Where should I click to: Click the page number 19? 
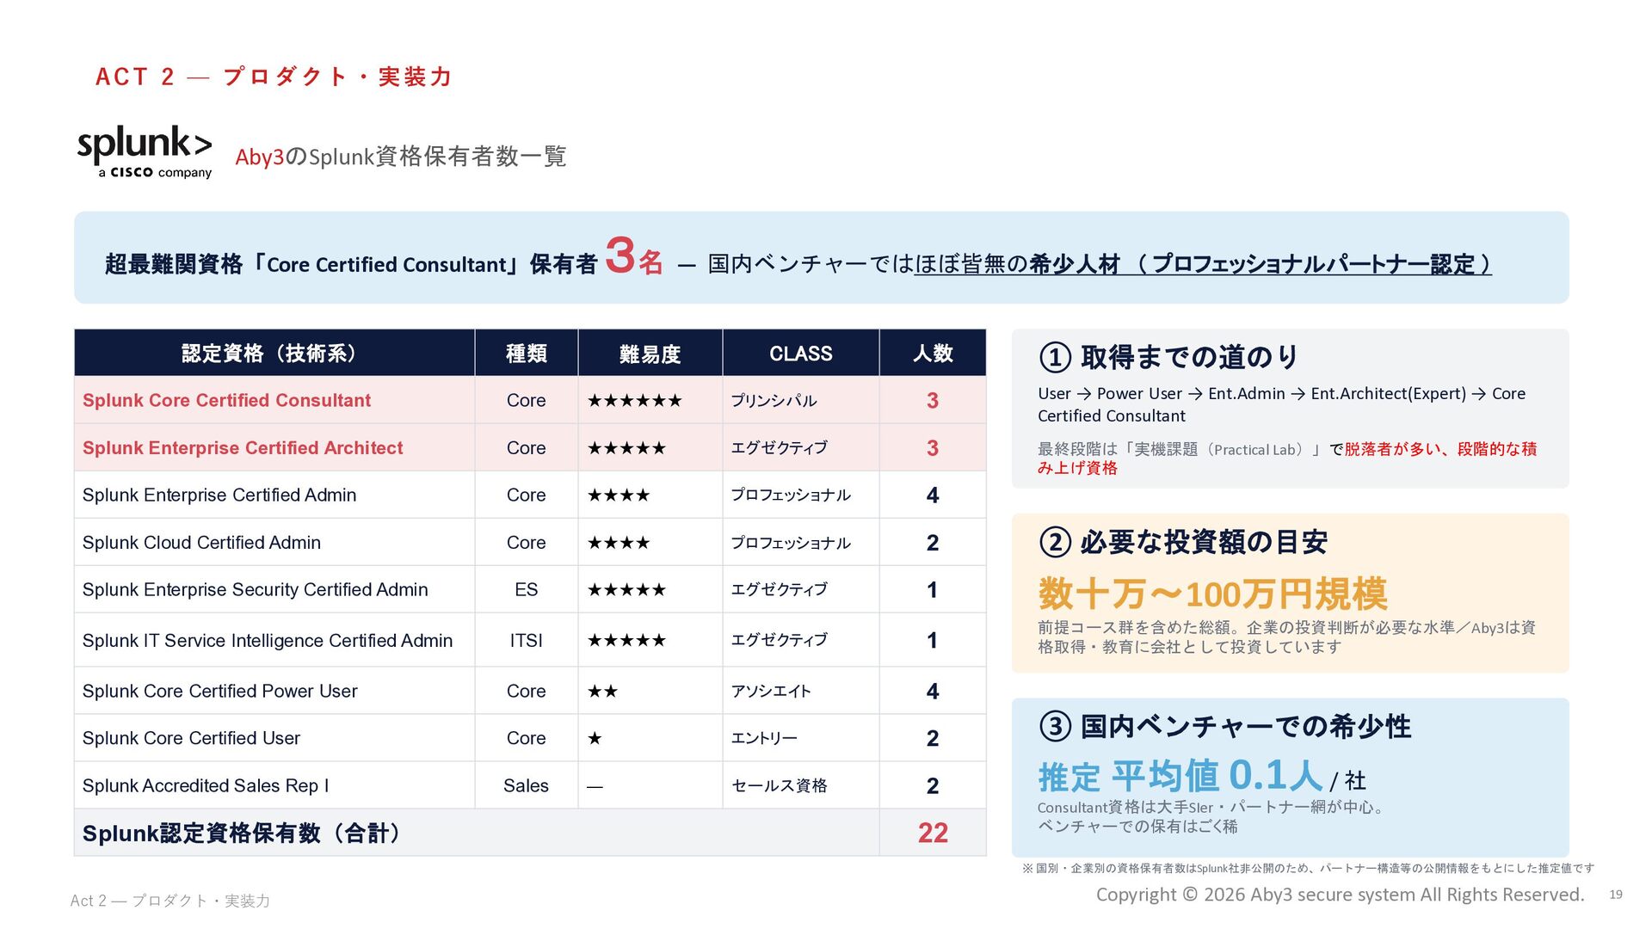1616,895
